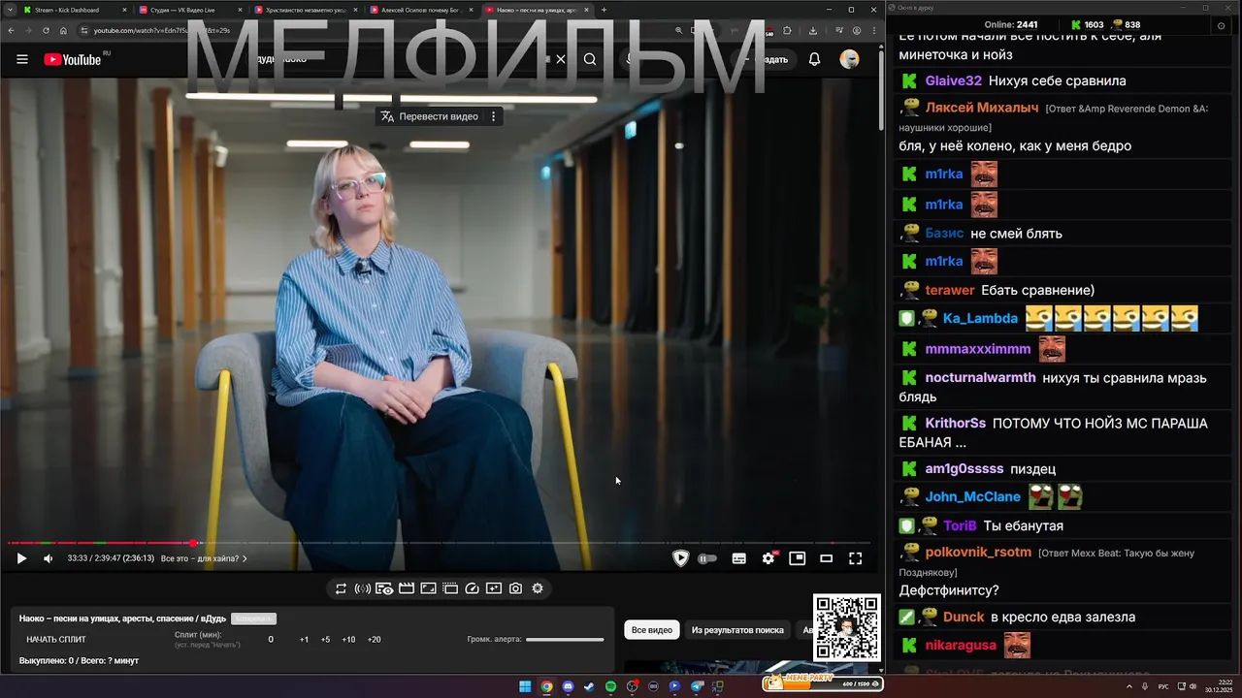Open a new browser tab
1242x698 pixels.
point(604,10)
